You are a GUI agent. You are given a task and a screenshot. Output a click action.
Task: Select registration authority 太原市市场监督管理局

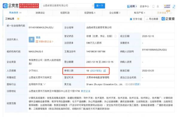click(x=98, y=78)
